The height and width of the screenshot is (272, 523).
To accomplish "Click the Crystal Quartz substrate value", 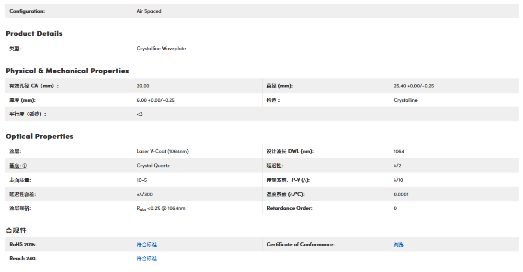I will coord(153,166).
